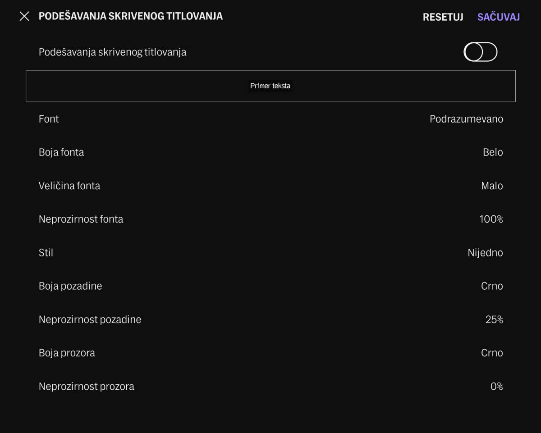
Task: Click the Primer teksta preview box
Action: tap(270, 86)
